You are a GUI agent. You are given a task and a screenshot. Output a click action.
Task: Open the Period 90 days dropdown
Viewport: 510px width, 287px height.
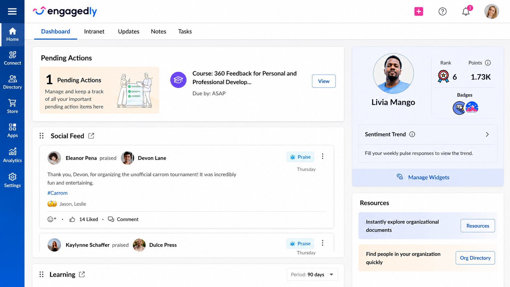(x=312, y=274)
